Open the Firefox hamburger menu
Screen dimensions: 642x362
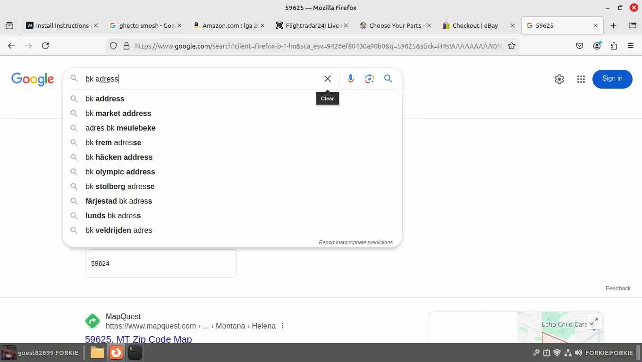click(x=631, y=46)
